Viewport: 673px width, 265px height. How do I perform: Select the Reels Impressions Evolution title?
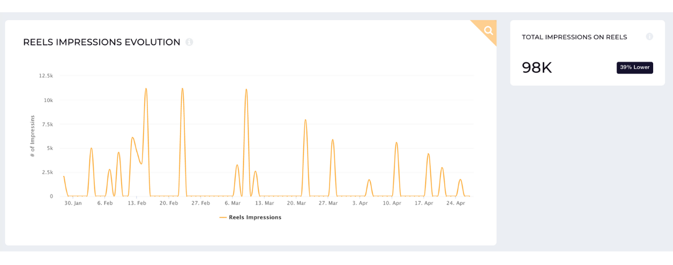click(102, 42)
